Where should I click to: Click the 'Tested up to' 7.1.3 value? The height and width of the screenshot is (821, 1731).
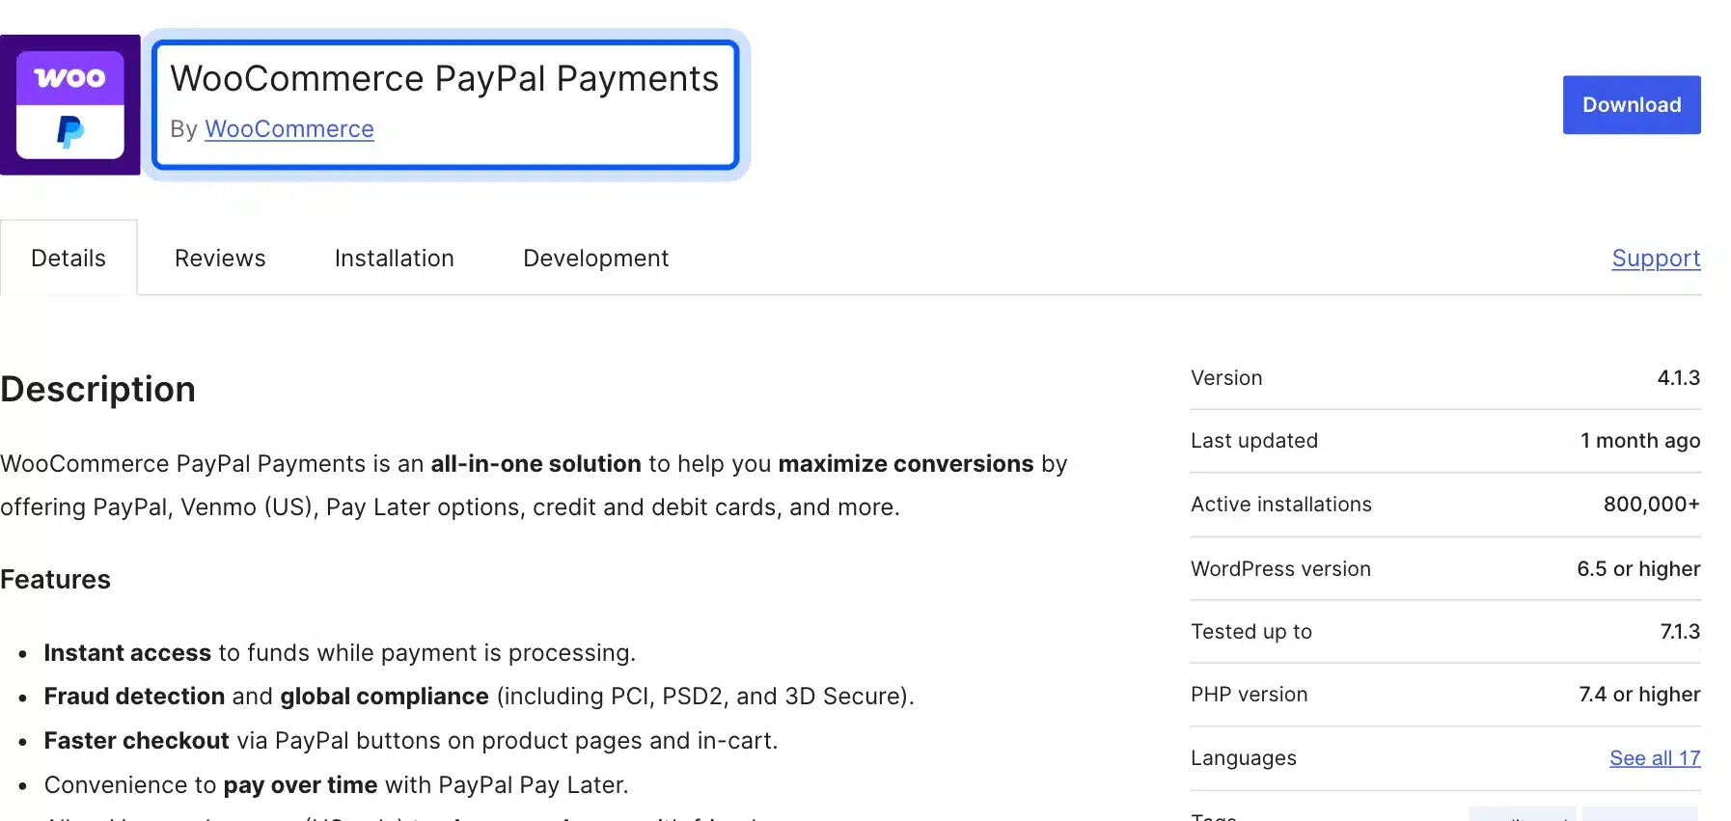tap(1680, 632)
